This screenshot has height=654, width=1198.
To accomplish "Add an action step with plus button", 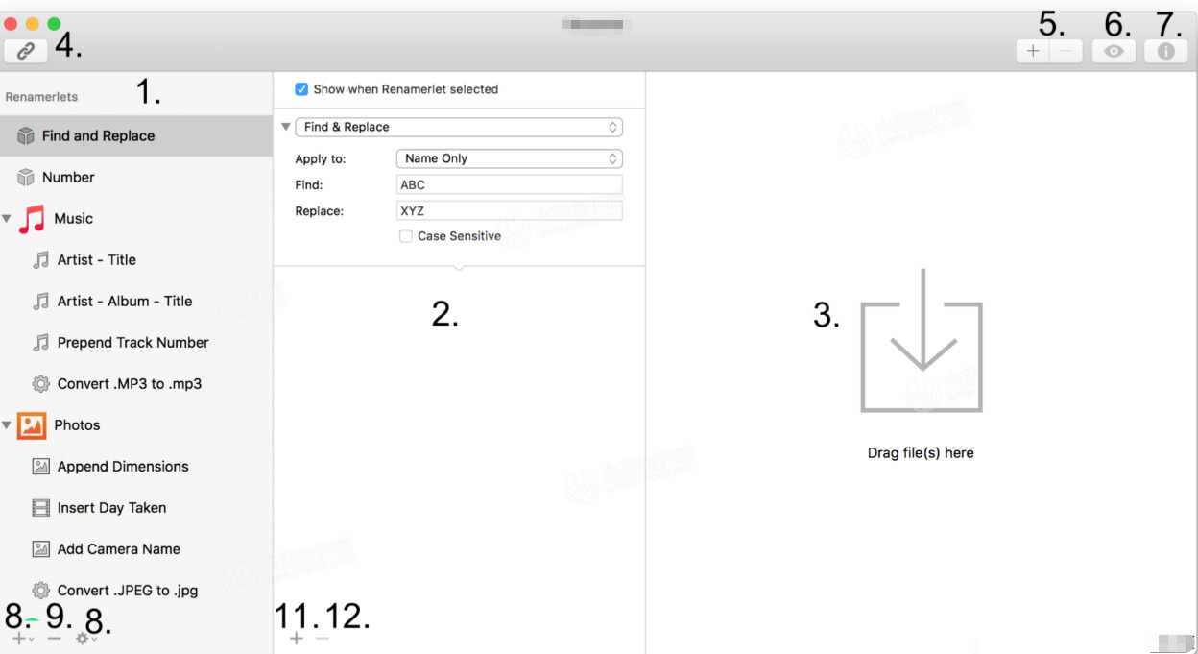I will point(296,639).
